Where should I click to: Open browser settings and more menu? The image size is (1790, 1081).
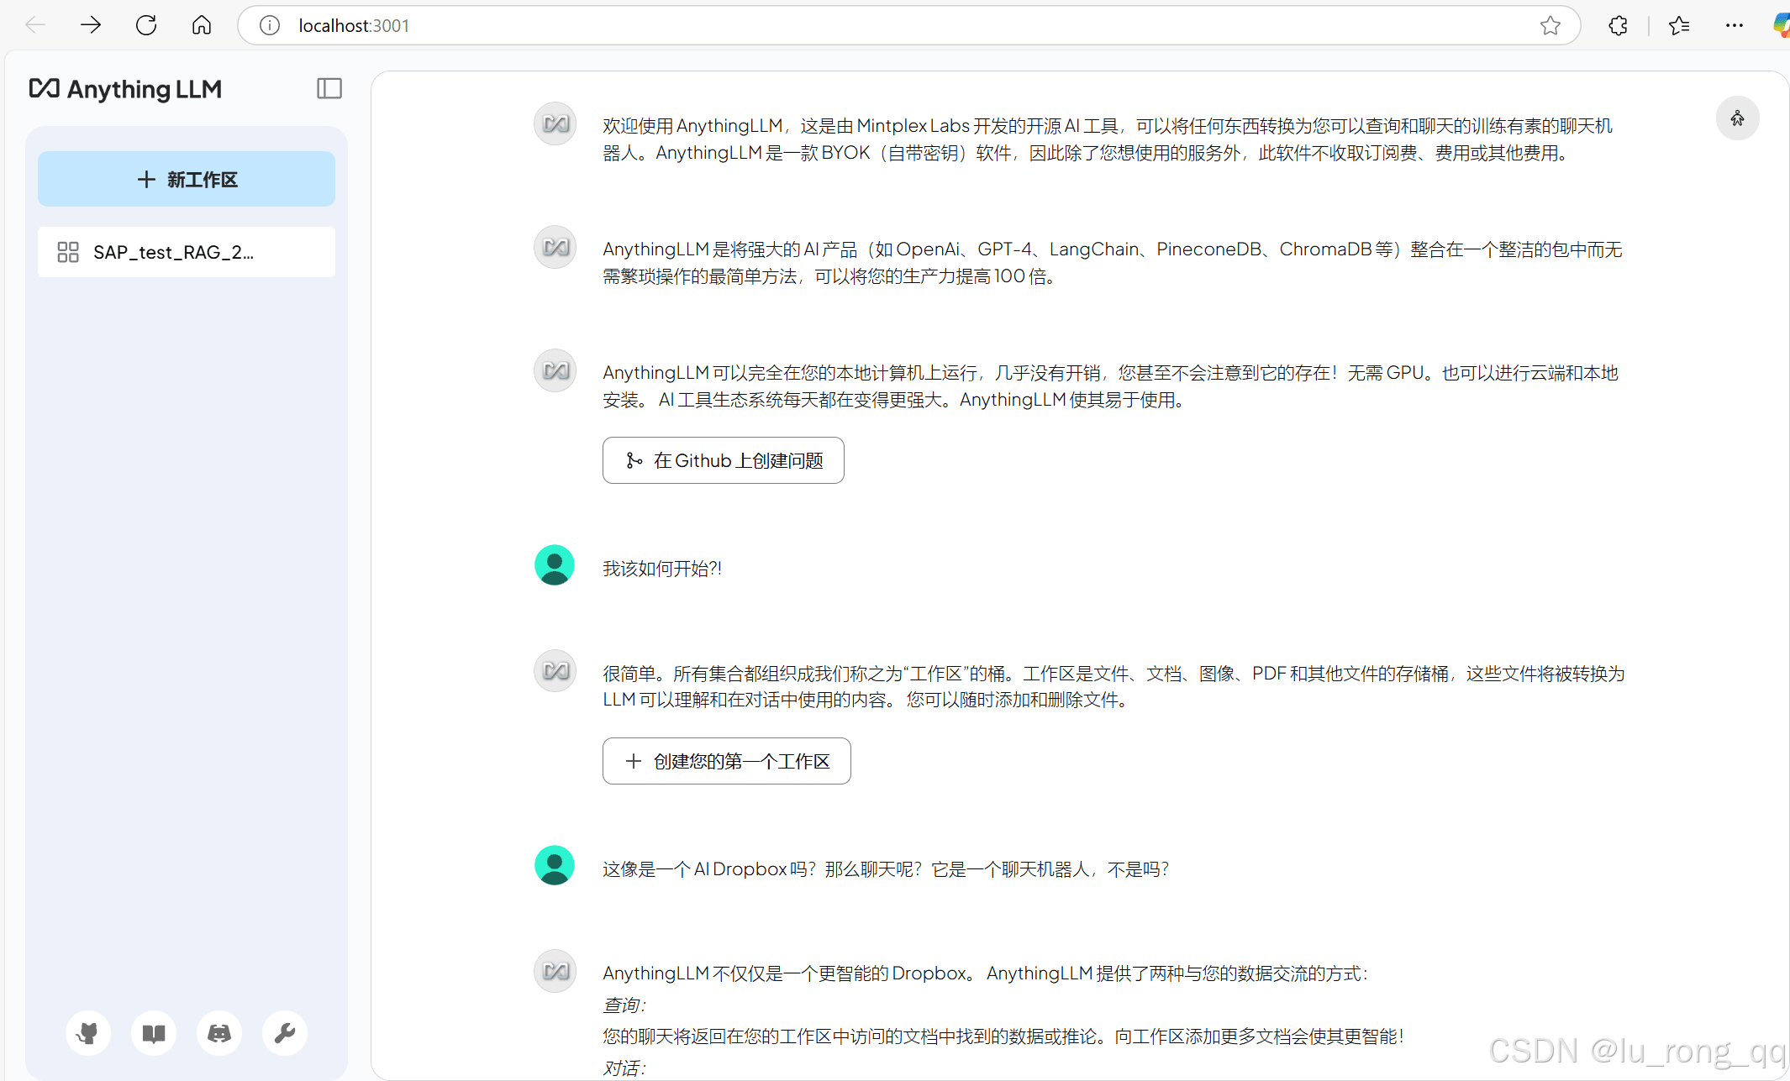pyautogui.click(x=1735, y=26)
